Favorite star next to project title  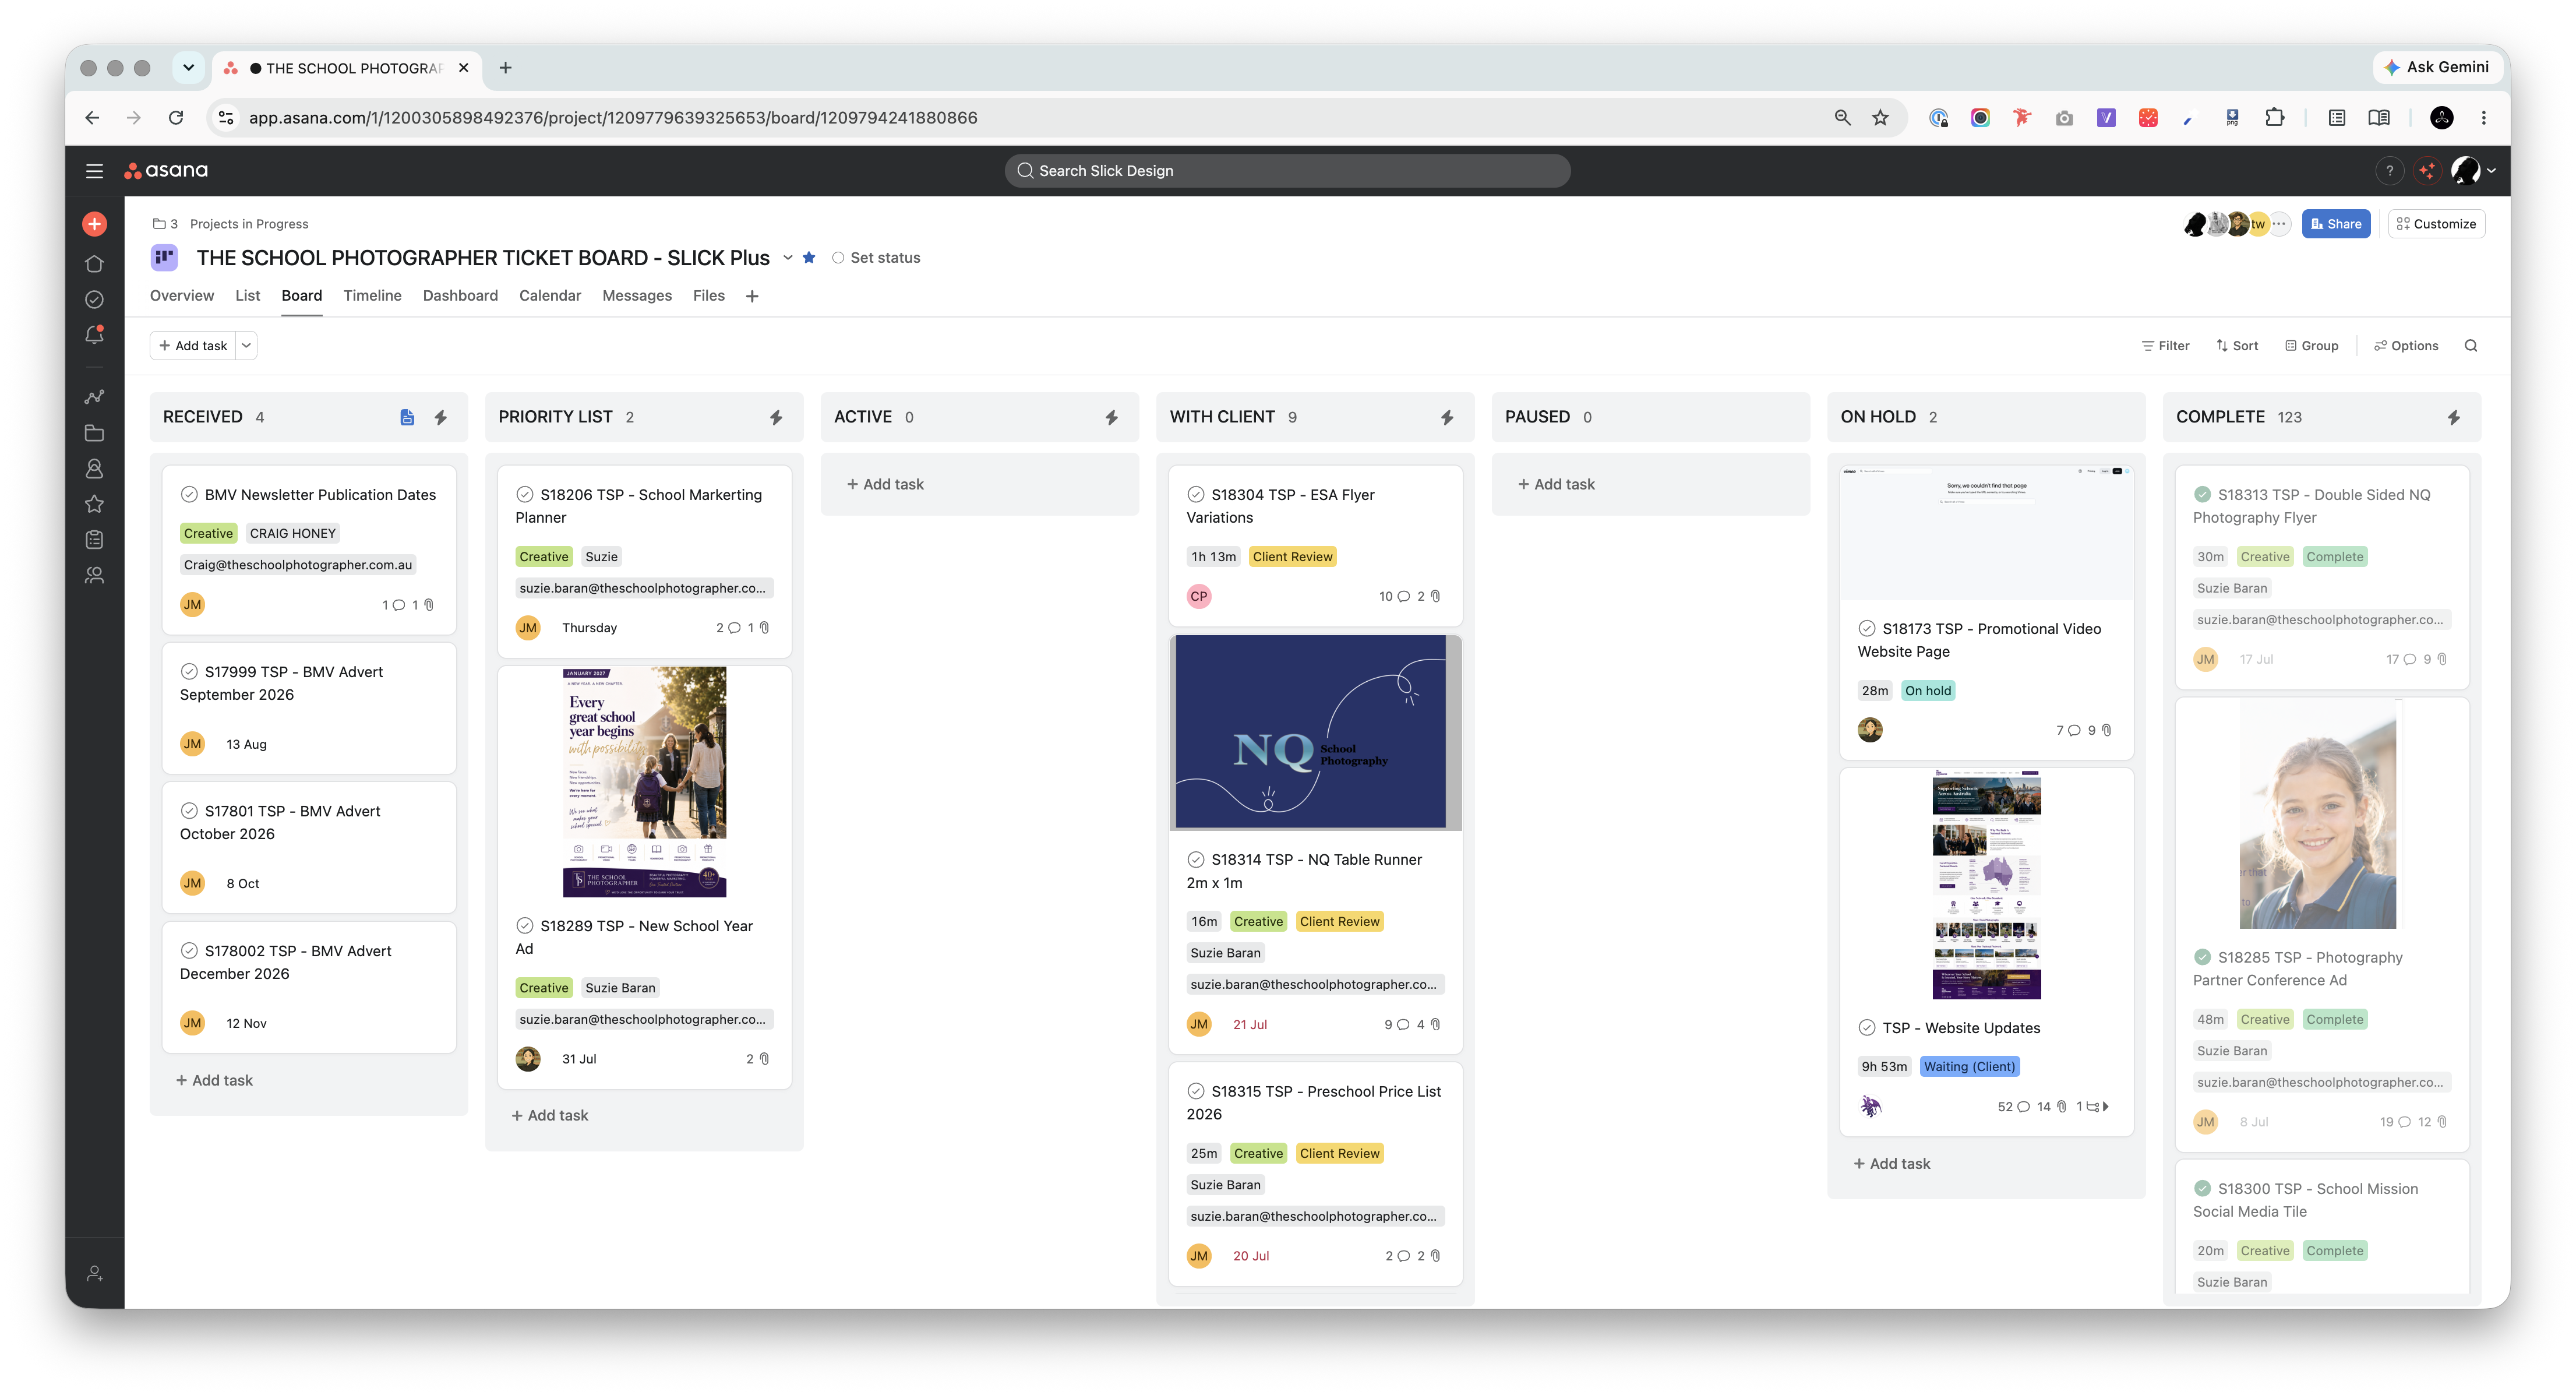point(809,257)
